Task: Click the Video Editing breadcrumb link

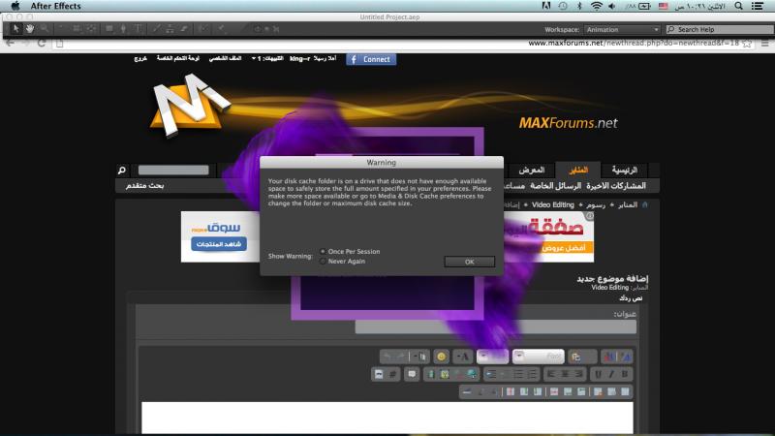Action: pyautogui.click(x=552, y=204)
